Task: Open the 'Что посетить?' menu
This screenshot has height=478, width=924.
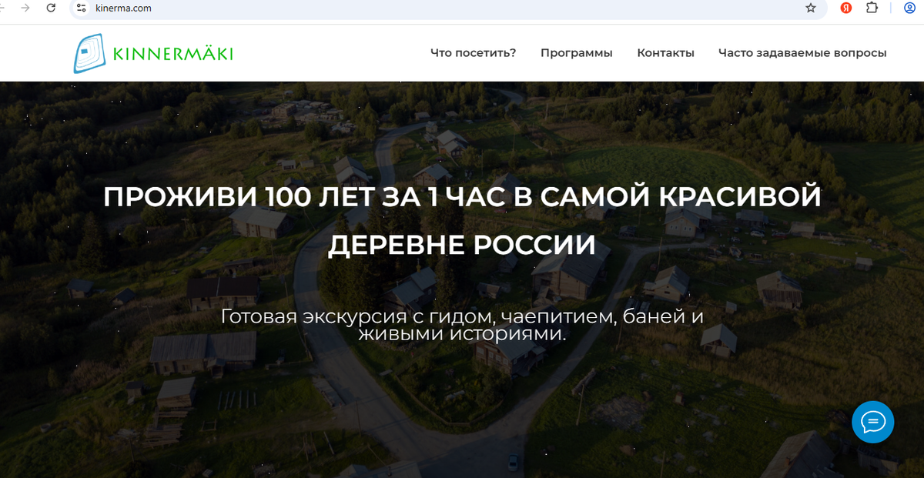Action: pos(474,52)
